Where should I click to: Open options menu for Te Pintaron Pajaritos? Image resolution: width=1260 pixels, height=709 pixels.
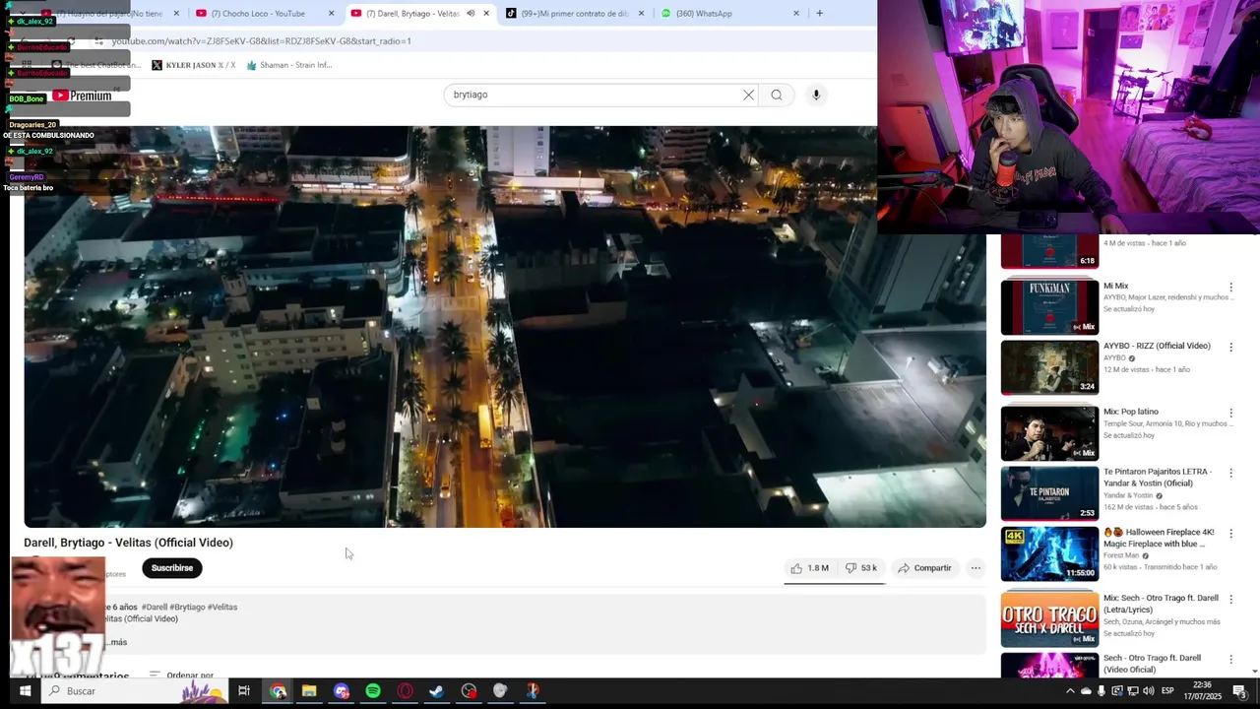(1230, 473)
